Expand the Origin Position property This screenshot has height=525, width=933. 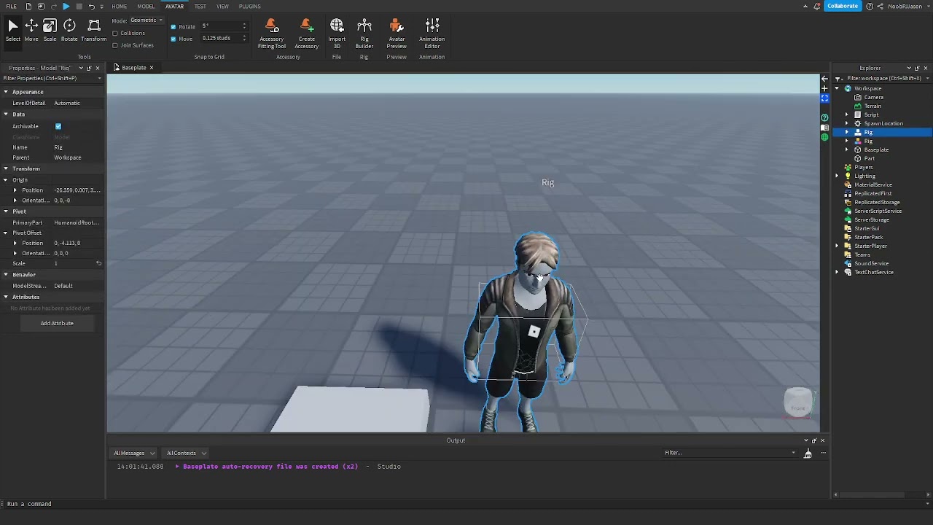15,190
